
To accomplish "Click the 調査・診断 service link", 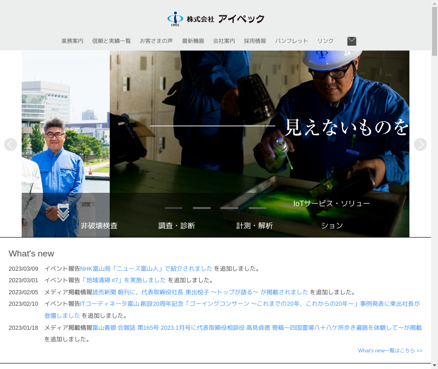I will [x=177, y=226].
